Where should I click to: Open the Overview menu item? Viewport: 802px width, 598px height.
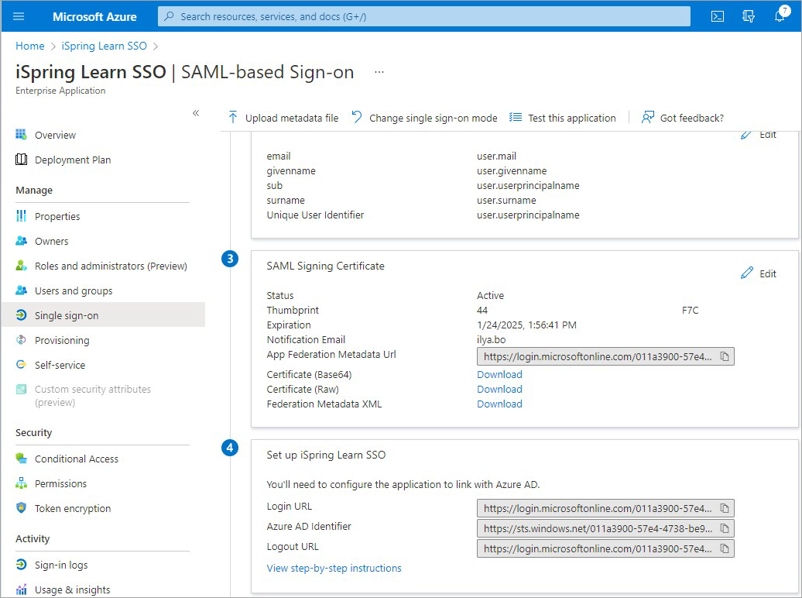(55, 135)
